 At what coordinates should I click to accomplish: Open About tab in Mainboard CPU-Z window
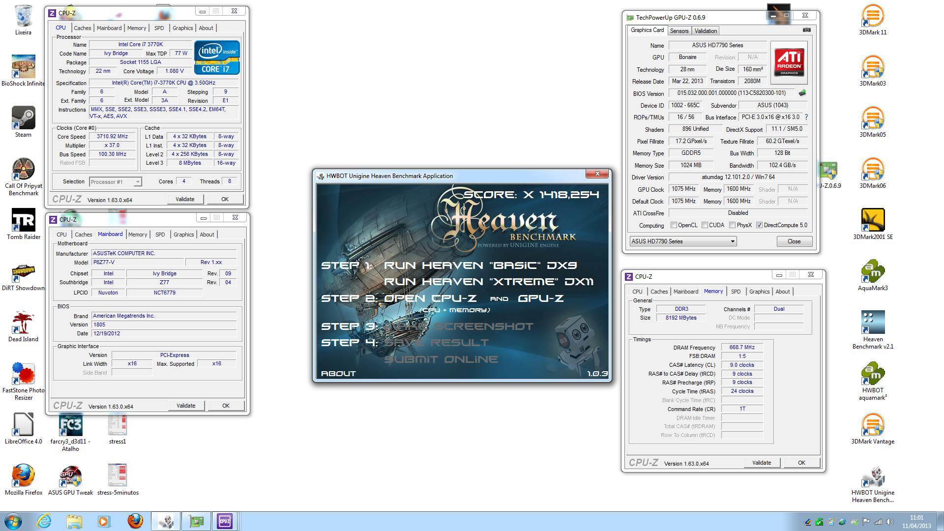[x=207, y=235]
